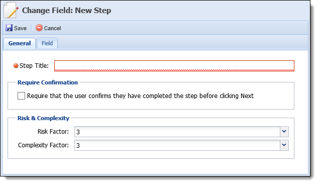This screenshot has height=184, width=318.
Task: Click the document with pencil icon
Action: pyautogui.click(x=12, y=10)
